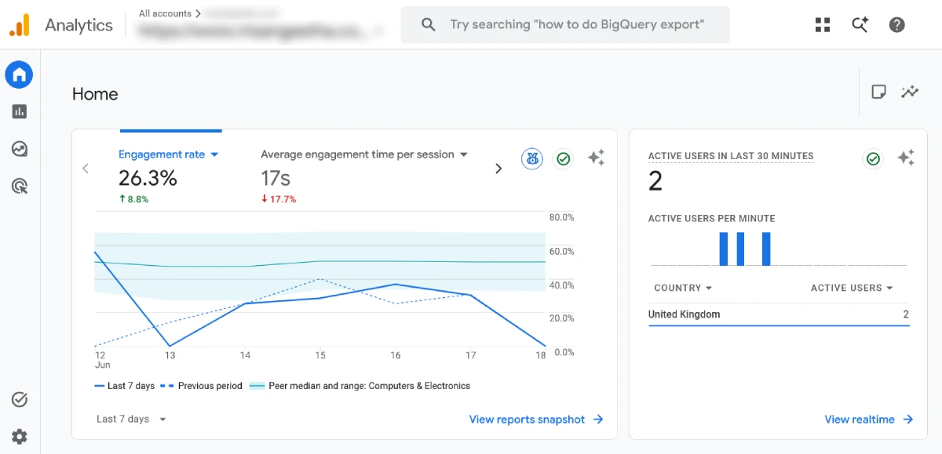
Task: Click the green check icon in active users card
Action: pyautogui.click(x=873, y=159)
